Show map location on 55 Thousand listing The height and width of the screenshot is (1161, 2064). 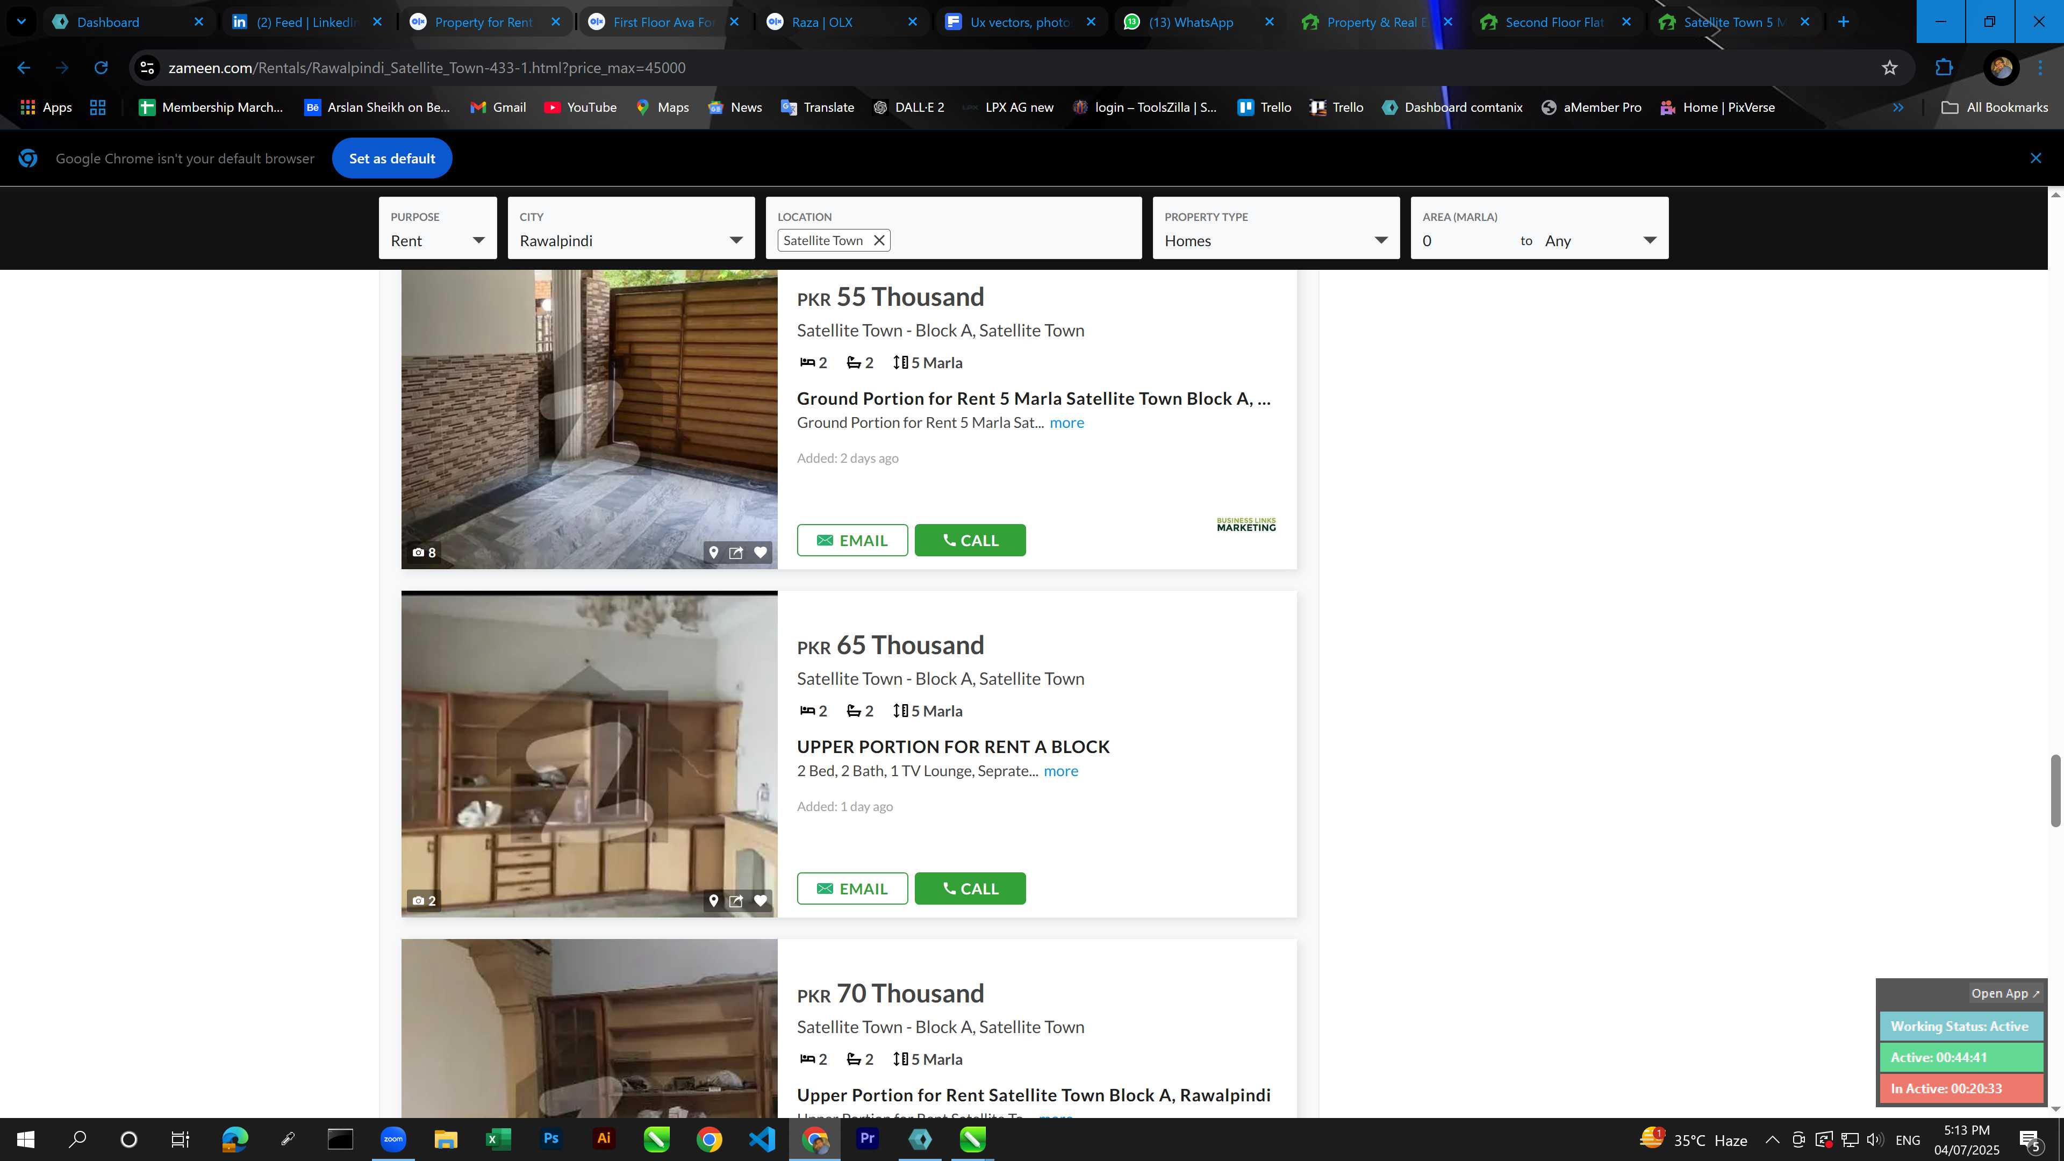pos(713,552)
